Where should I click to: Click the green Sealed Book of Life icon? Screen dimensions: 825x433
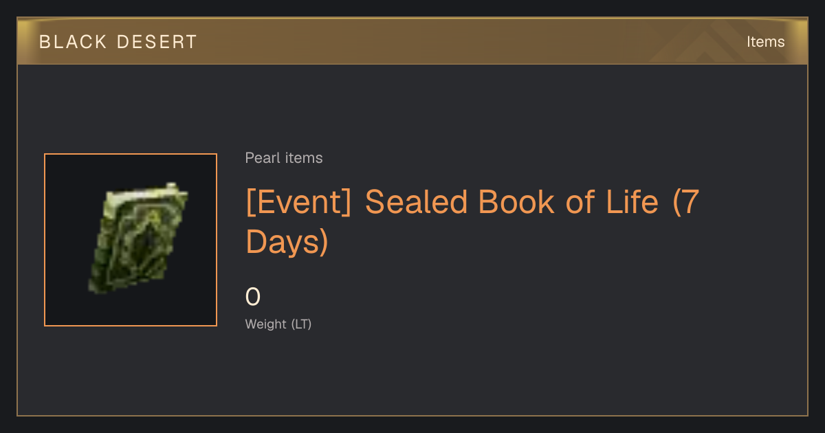138,238
